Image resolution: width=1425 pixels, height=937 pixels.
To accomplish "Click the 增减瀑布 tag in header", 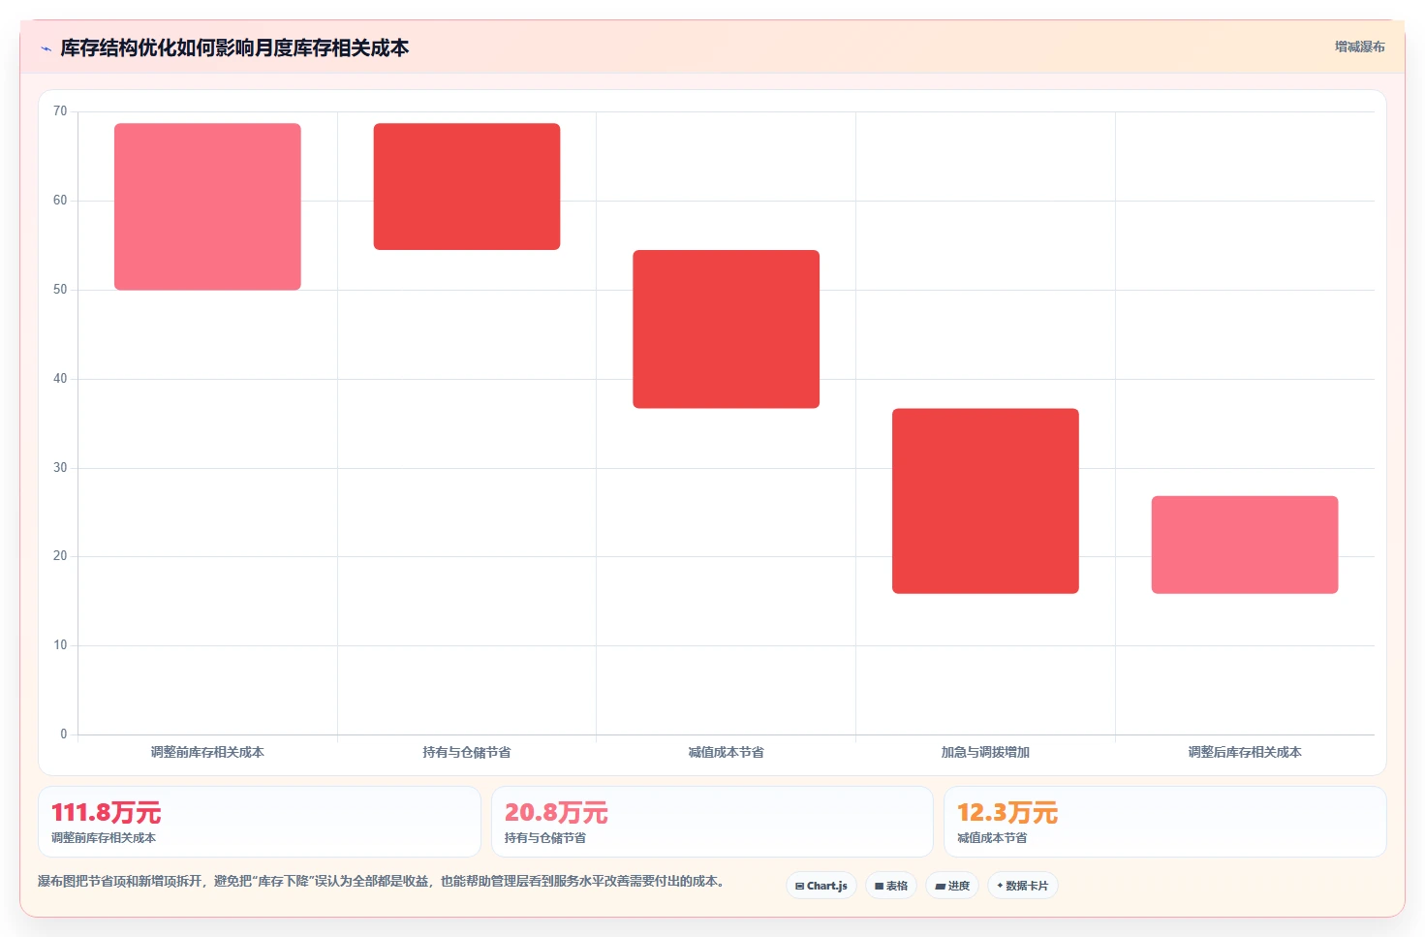I will [x=1359, y=47].
